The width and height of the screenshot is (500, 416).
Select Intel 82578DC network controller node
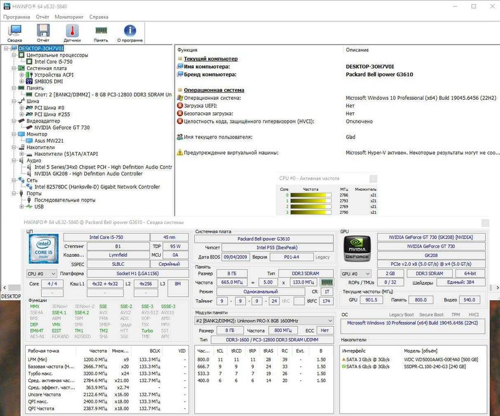(97, 187)
